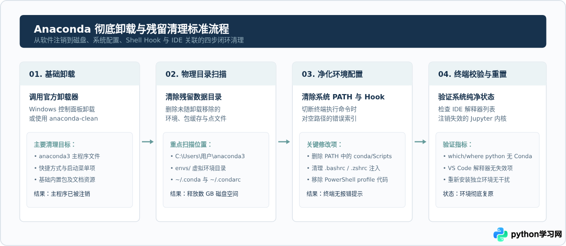Screen dimensions: 566x246
Task: Click the line "环境、包缓存与点文件"
Action: tap(196, 118)
